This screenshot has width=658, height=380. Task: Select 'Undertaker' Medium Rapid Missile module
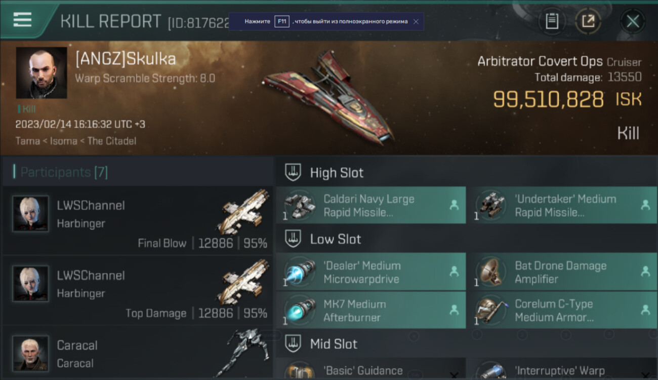tap(562, 205)
